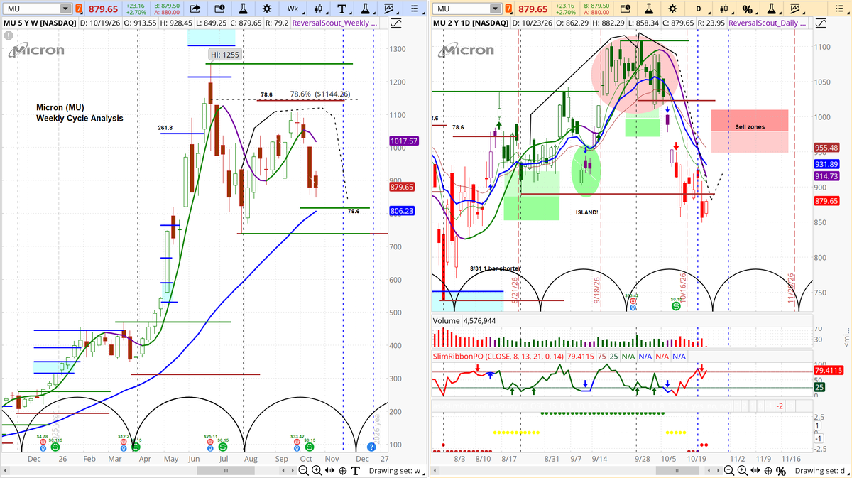Open text T tool dropdown in left chart

344,9
